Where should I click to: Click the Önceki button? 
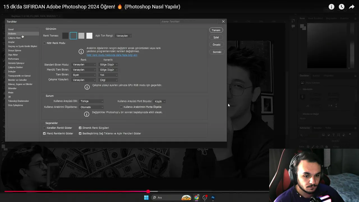point(216,45)
